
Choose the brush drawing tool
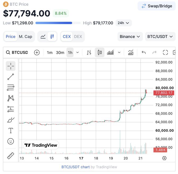(11, 120)
